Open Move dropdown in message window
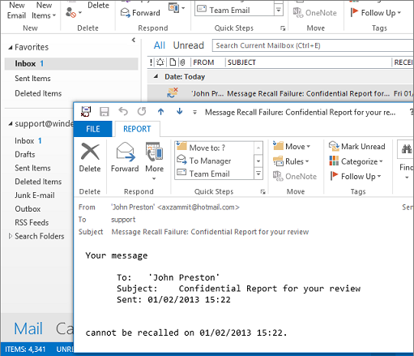414x356 pixels. point(292,147)
